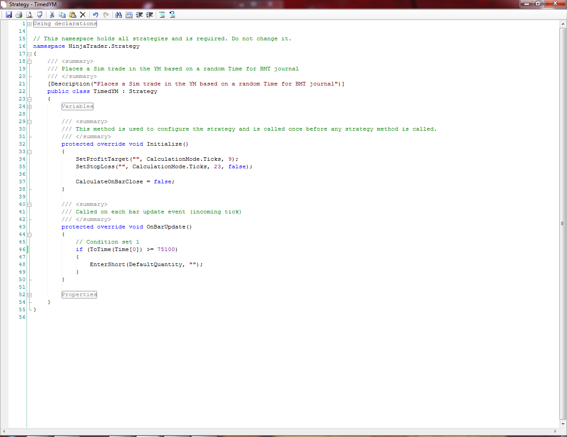Click 'OnBarUpdate()' in the method signature

[x=170, y=227]
